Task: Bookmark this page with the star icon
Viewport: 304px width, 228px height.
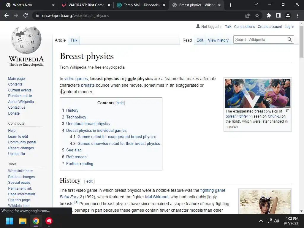Action: 257,15
